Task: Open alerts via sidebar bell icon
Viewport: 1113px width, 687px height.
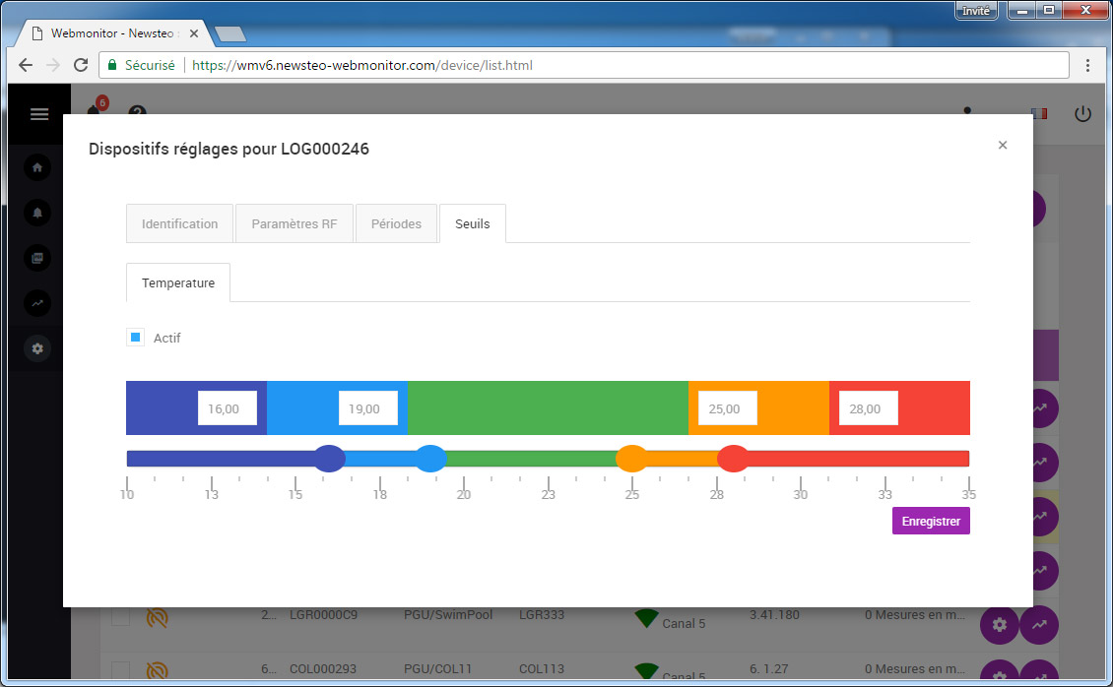Action: click(x=38, y=213)
